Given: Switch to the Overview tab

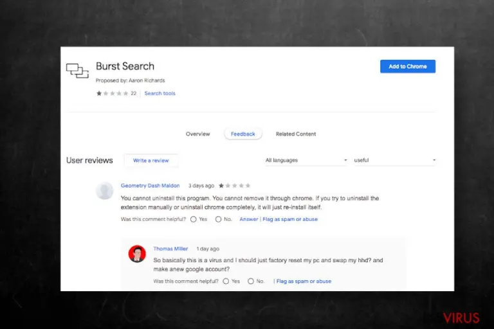Looking at the screenshot, I should tap(198, 134).
